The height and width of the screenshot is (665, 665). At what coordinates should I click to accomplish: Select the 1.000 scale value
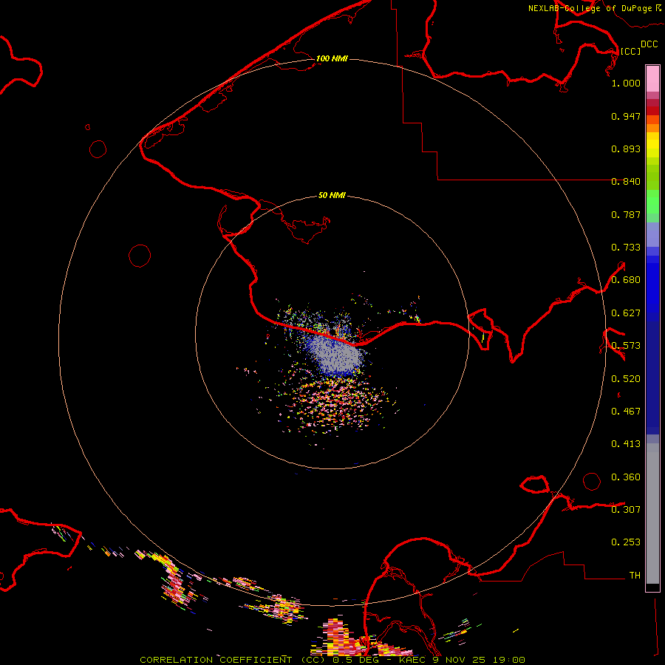coord(626,83)
